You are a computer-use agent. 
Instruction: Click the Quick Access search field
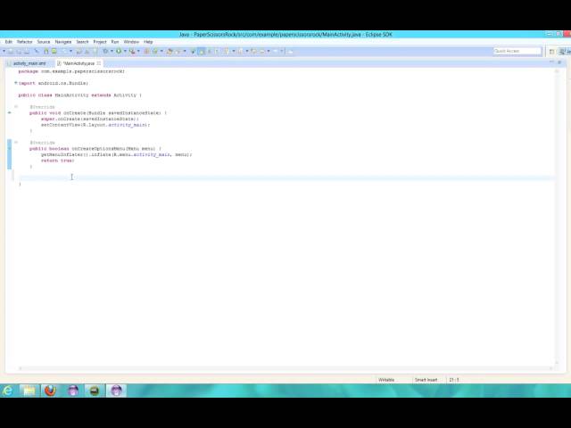517,52
